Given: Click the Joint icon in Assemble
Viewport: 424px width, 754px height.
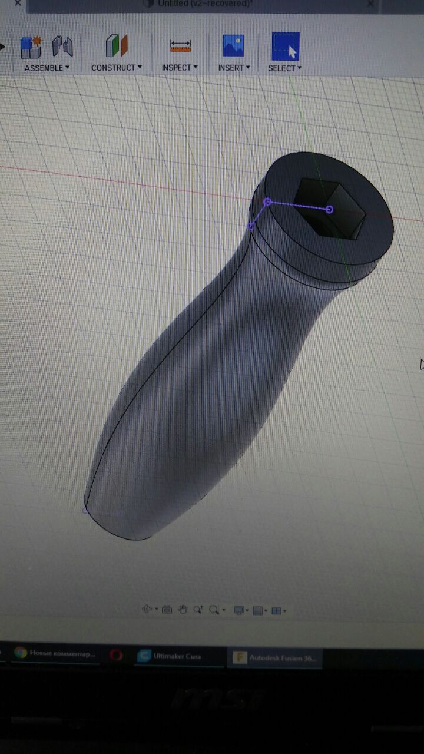Looking at the screenshot, I should click(x=62, y=47).
